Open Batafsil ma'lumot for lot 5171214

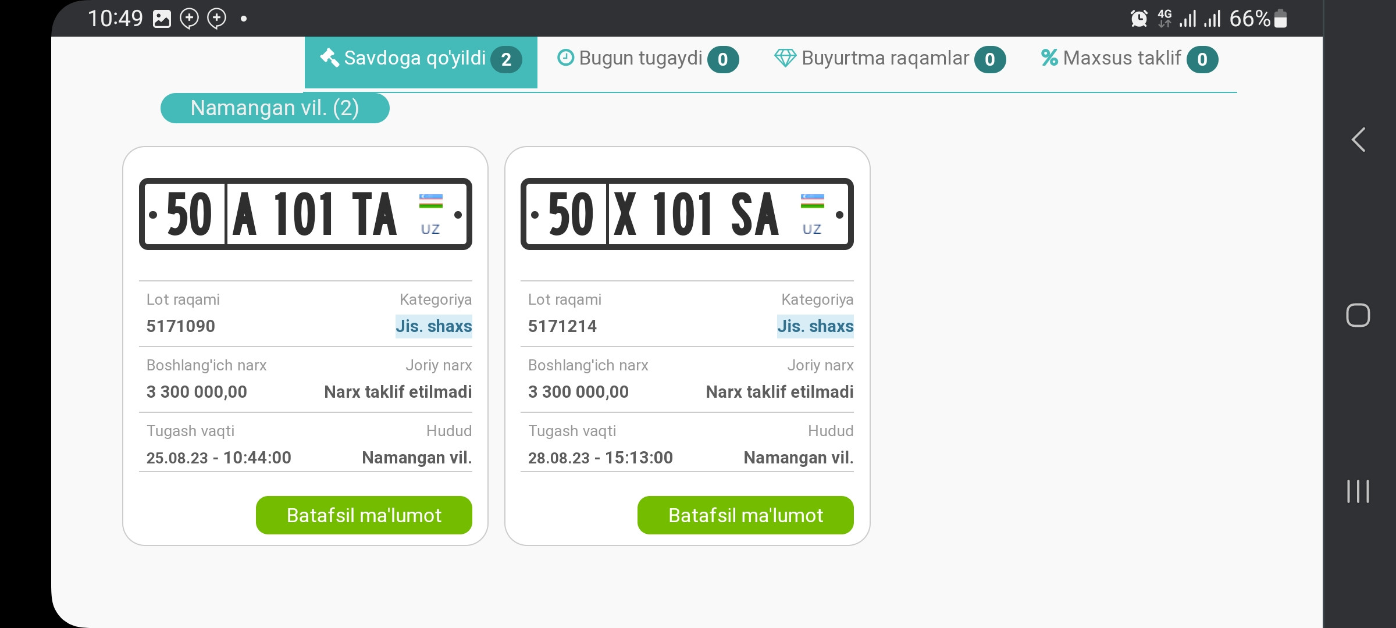click(745, 515)
